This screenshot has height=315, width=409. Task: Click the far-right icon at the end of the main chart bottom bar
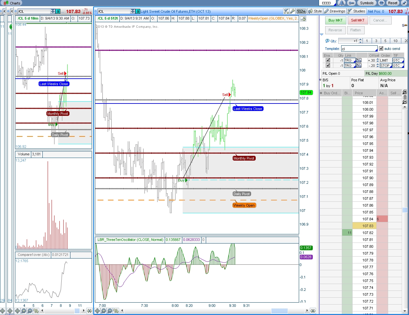pyautogui.click(x=313, y=311)
